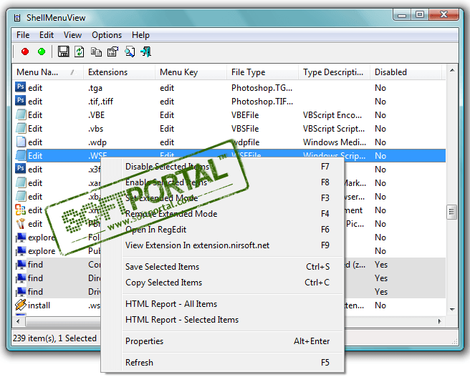Click the install row's script icon

tap(21, 305)
